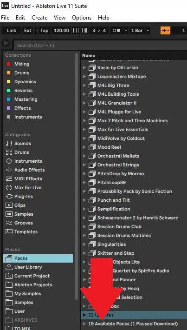
Task: Select the purple Effects collection
Action: point(19,108)
